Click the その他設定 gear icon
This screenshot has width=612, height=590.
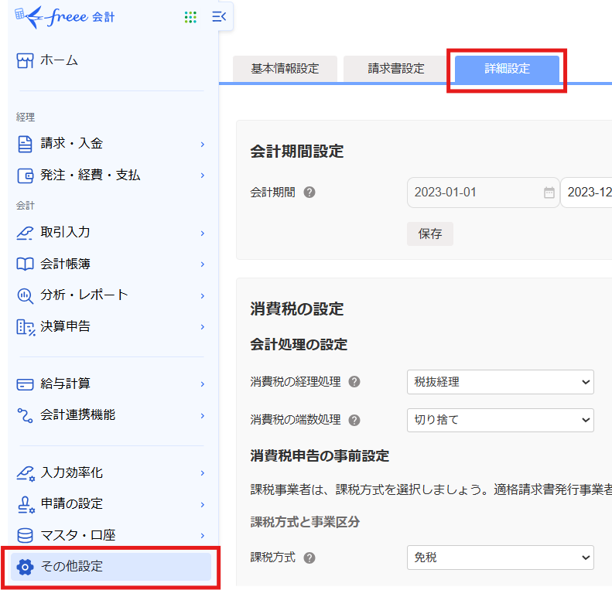(x=26, y=567)
